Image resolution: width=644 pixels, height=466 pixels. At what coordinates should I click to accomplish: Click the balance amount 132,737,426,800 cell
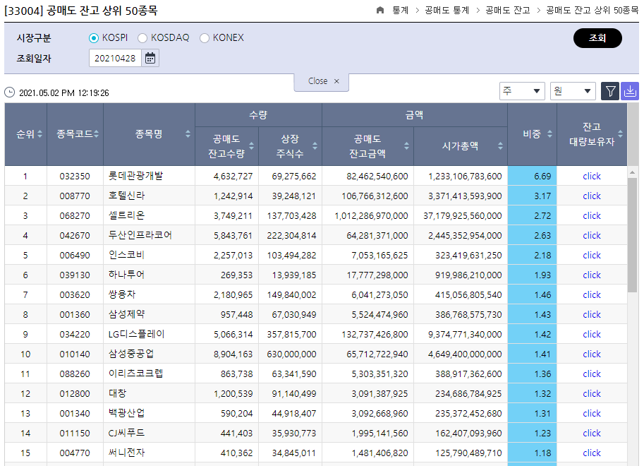point(367,334)
